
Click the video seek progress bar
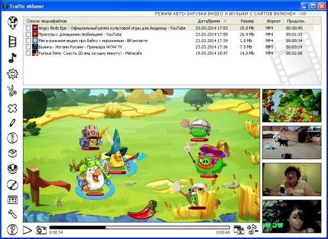(139, 228)
